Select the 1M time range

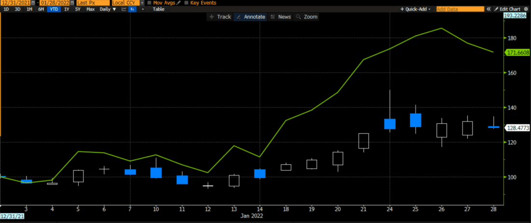(x=29, y=9)
